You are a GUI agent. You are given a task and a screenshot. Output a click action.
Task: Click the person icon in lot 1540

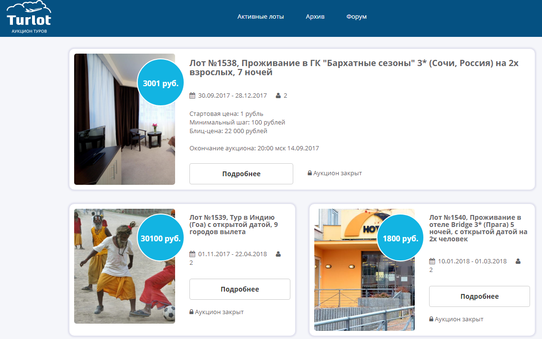point(518,261)
